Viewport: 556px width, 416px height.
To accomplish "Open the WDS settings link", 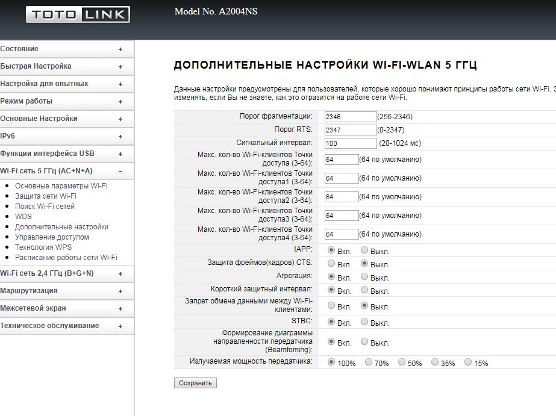I will pos(23,217).
